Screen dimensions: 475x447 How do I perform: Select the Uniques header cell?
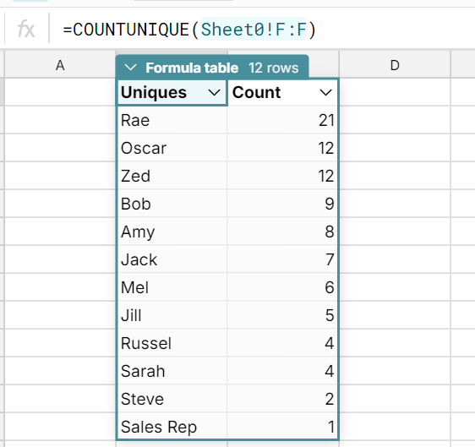pos(172,92)
